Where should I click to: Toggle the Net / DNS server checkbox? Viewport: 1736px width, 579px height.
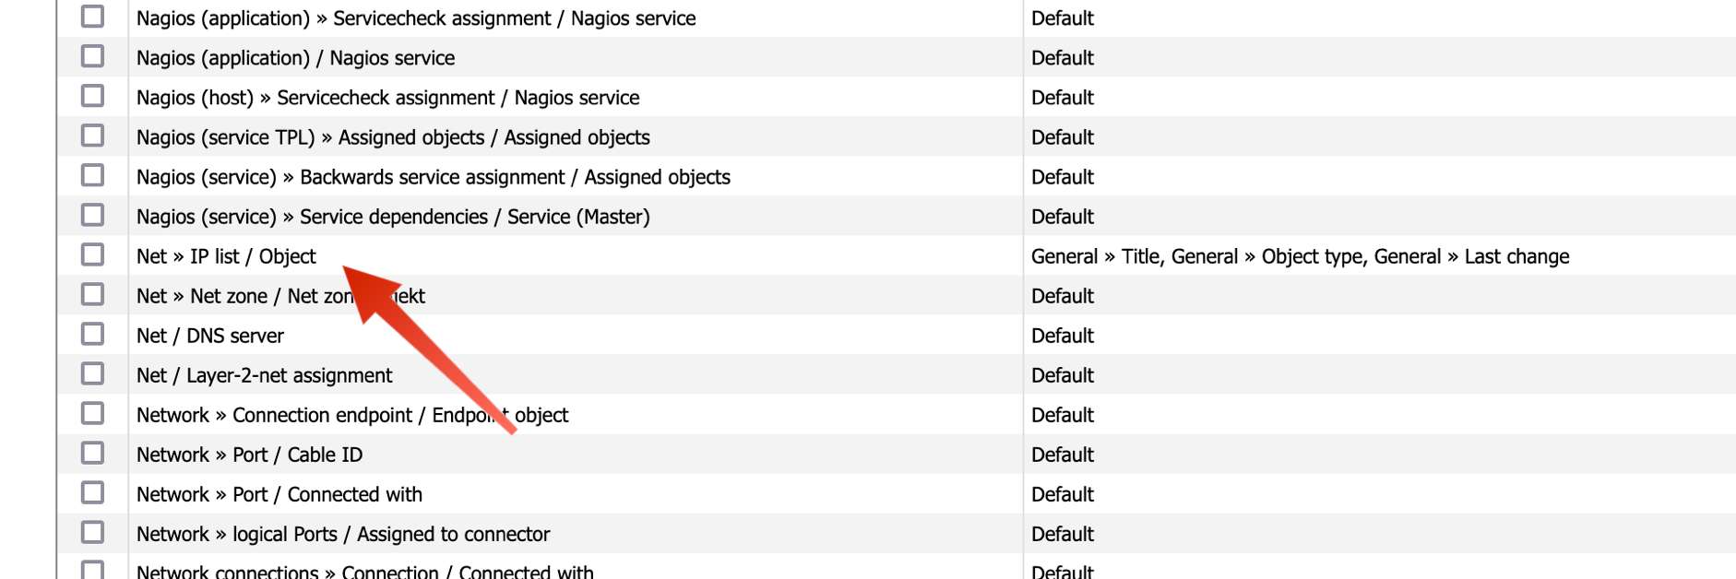pyautogui.click(x=92, y=334)
